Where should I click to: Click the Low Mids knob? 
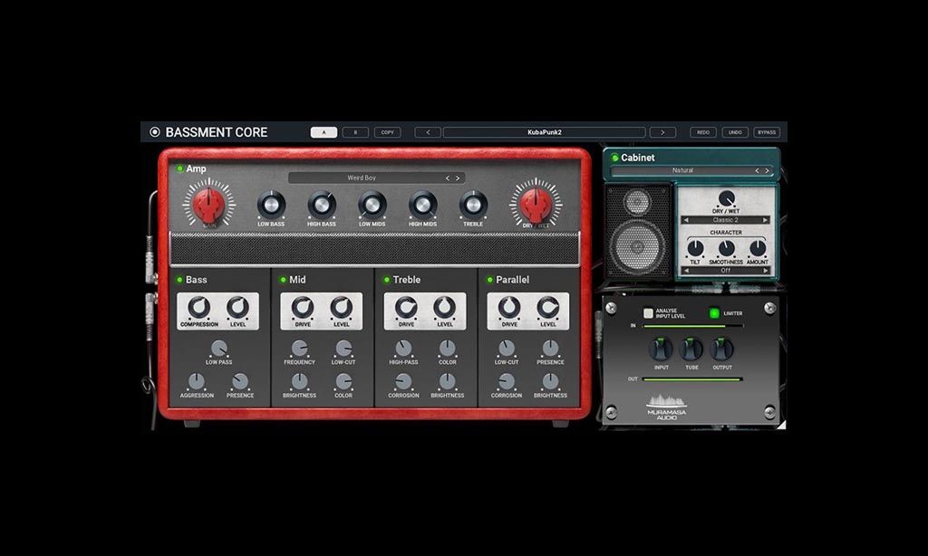[x=372, y=206]
